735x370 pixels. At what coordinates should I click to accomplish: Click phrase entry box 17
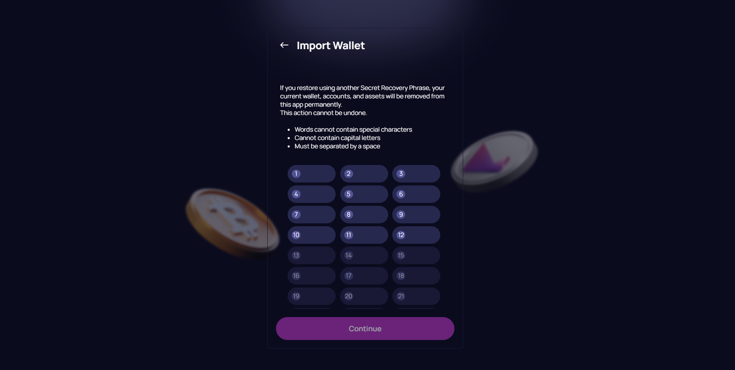click(x=364, y=275)
